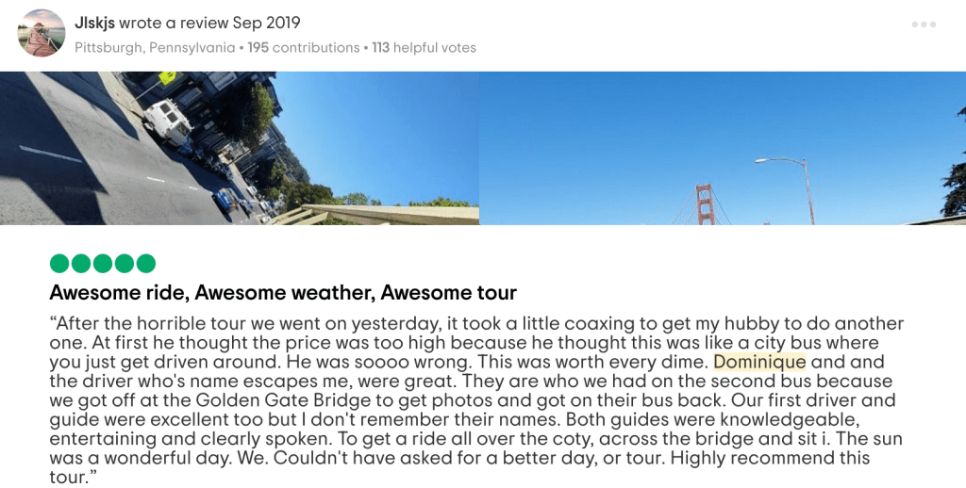Open the three-dot more options menu
966x488 pixels.
[924, 24]
